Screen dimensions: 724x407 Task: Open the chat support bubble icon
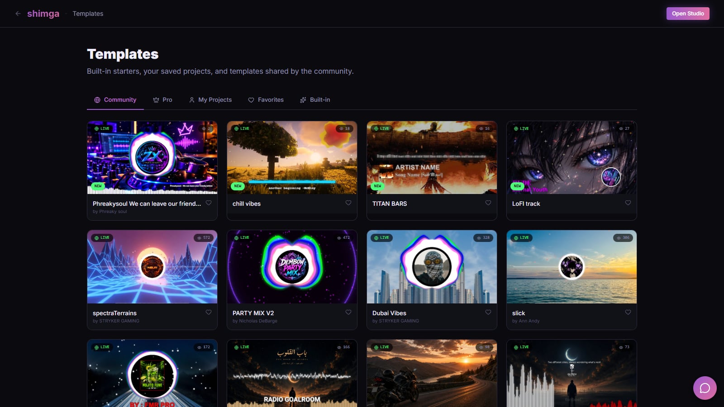705,388
